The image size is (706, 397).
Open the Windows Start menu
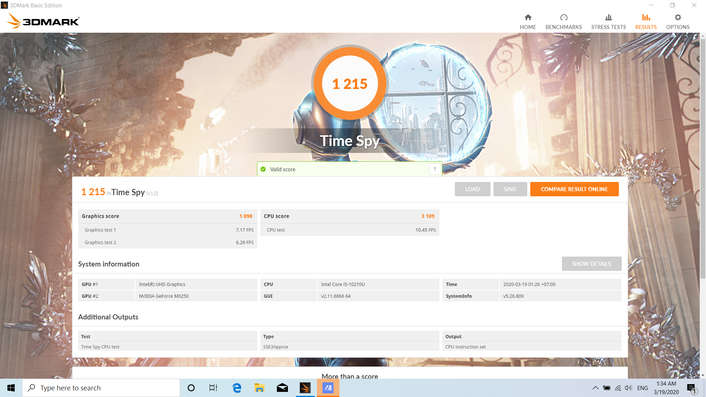[11, 388]
